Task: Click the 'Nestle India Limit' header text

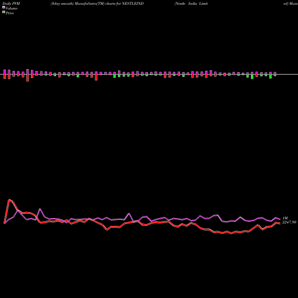Action: pos(191,4)
